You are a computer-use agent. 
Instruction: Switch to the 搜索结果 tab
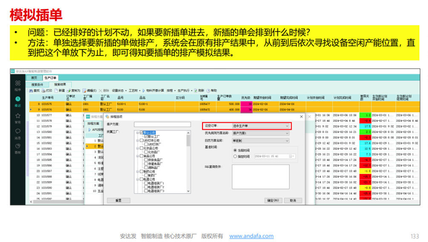[60, 84]
